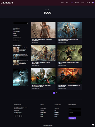The width and height of the screenshot is (95, 127).
Task: Open the Twitter icon in footer
Action: click(x=17, y=116)
